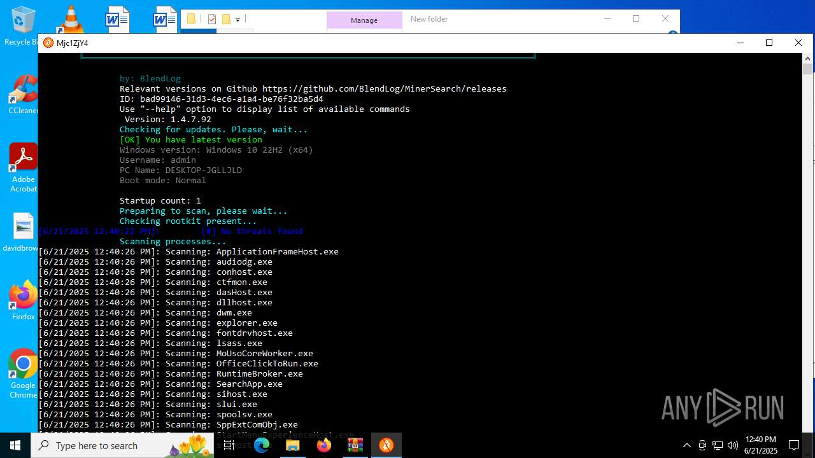Screen dimensions: 815x458
Task: Click the console scrollbar up arrow
Action: coord(808,58)
